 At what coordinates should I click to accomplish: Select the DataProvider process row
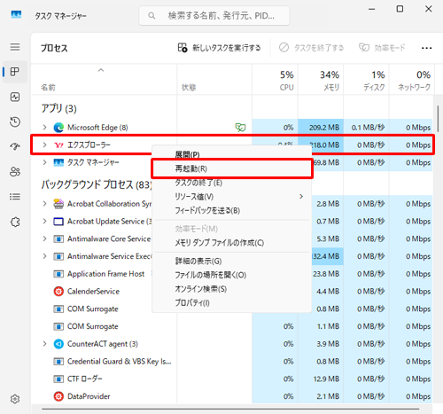coord(232,396)
